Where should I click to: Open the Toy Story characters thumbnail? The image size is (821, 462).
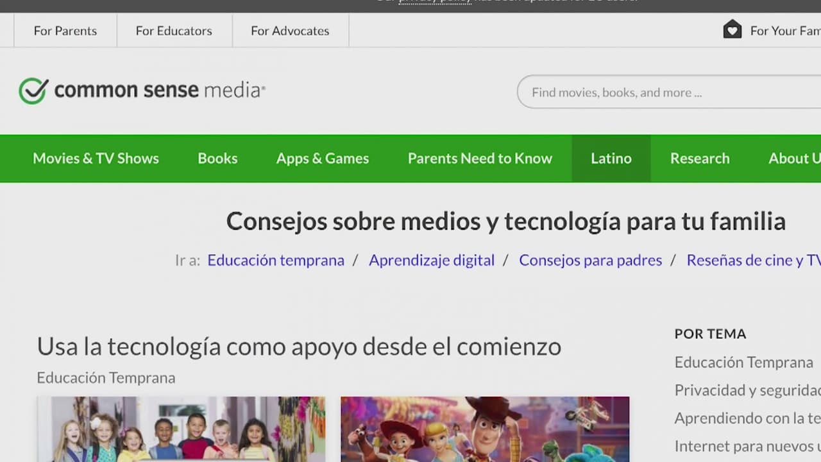point(485,429)
